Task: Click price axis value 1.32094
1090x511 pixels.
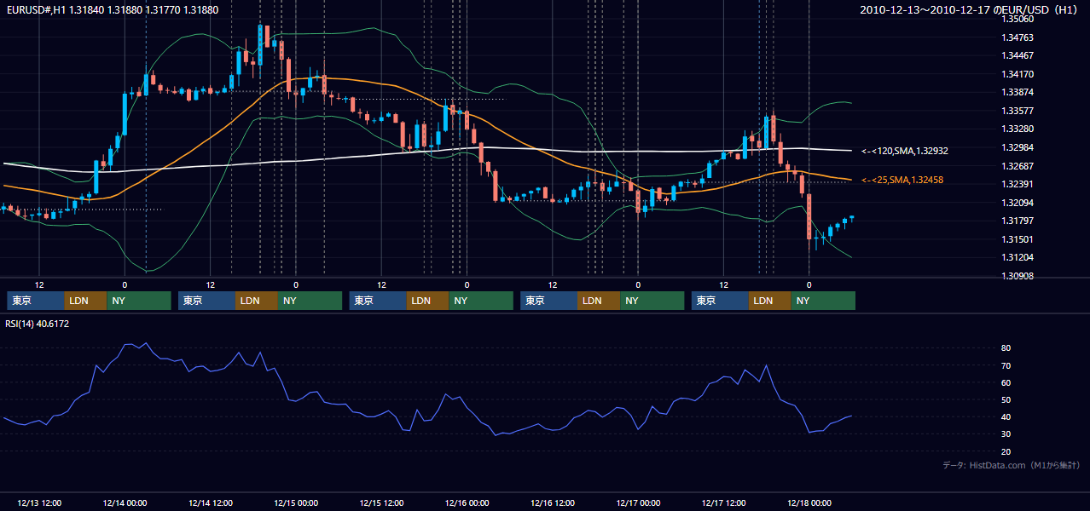Action: click(1018, 203)
